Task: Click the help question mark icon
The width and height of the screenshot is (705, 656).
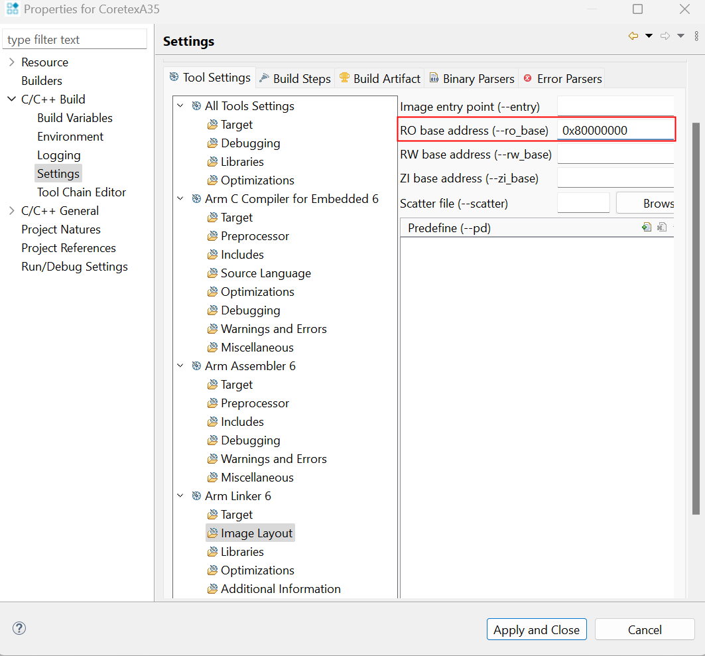Action: pos(19,628)
